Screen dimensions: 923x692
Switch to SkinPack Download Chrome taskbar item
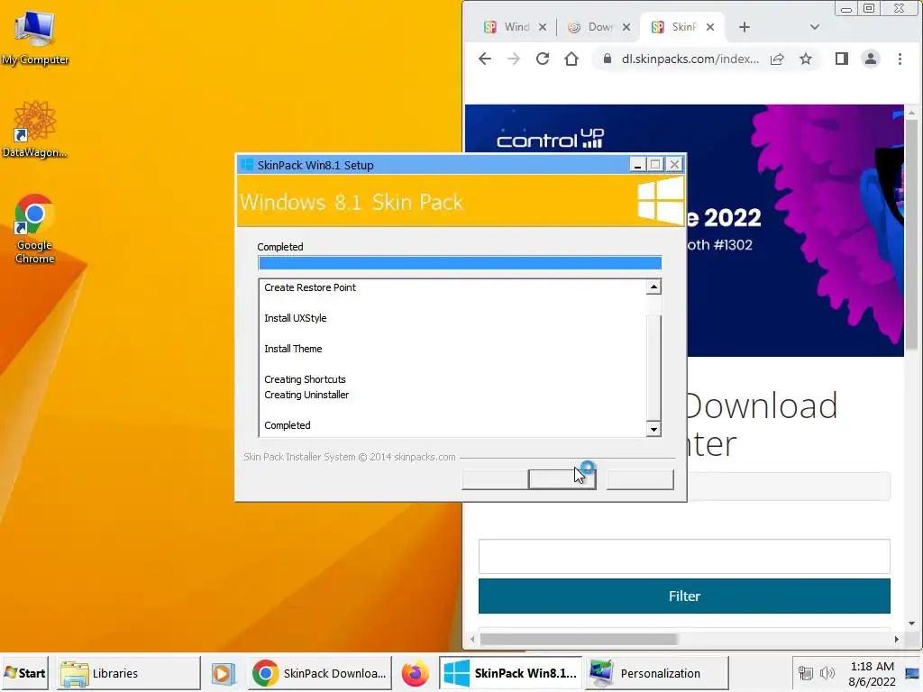coord(319,673)
